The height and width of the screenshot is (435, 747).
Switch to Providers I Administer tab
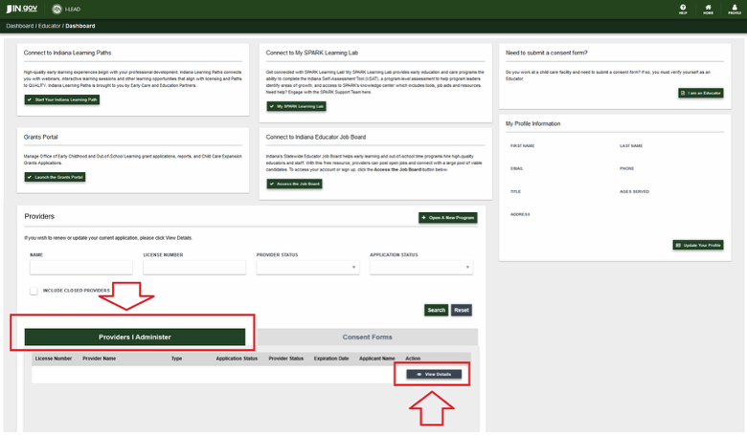coord(134,337)
